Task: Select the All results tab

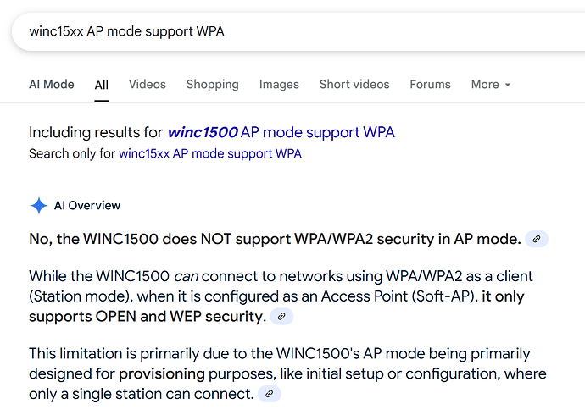Action: [x=101, y=85]
